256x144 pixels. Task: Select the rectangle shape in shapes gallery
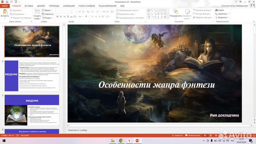(158, 10)
